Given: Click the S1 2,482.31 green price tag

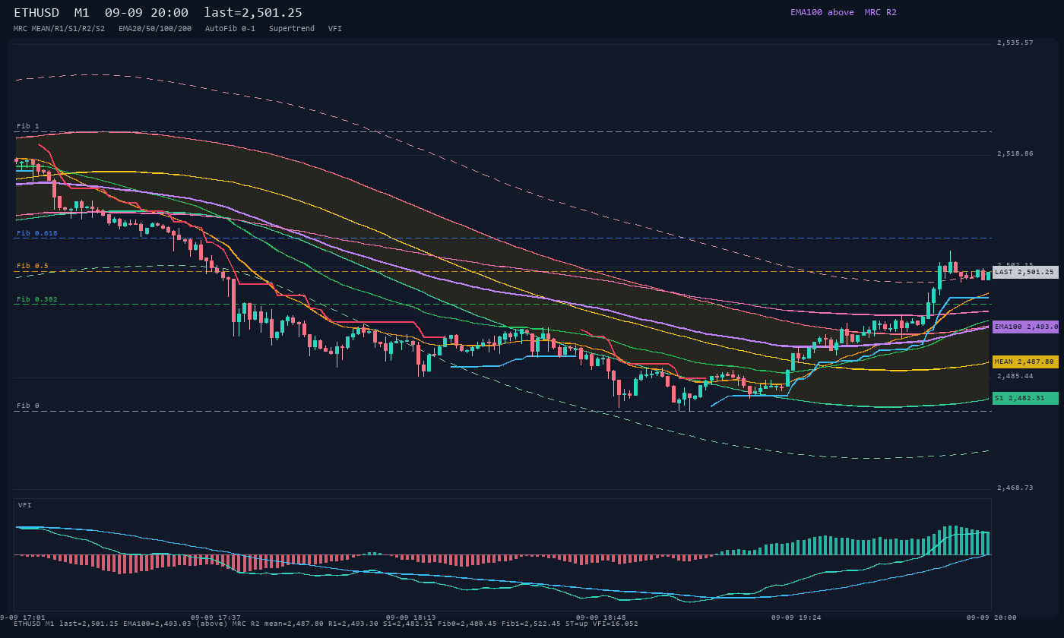Looking at the screenshot, I should pyautogui.click(x=1025, y=398).
